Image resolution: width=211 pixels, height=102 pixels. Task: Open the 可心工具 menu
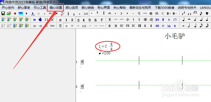[40, 7]
